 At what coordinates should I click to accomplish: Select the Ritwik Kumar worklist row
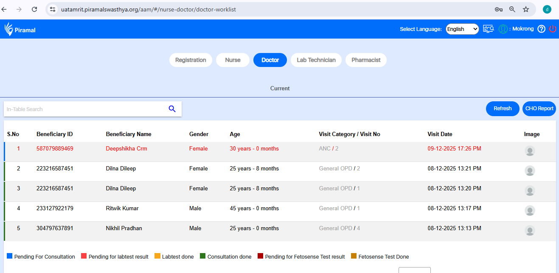(x=122, y=209)
